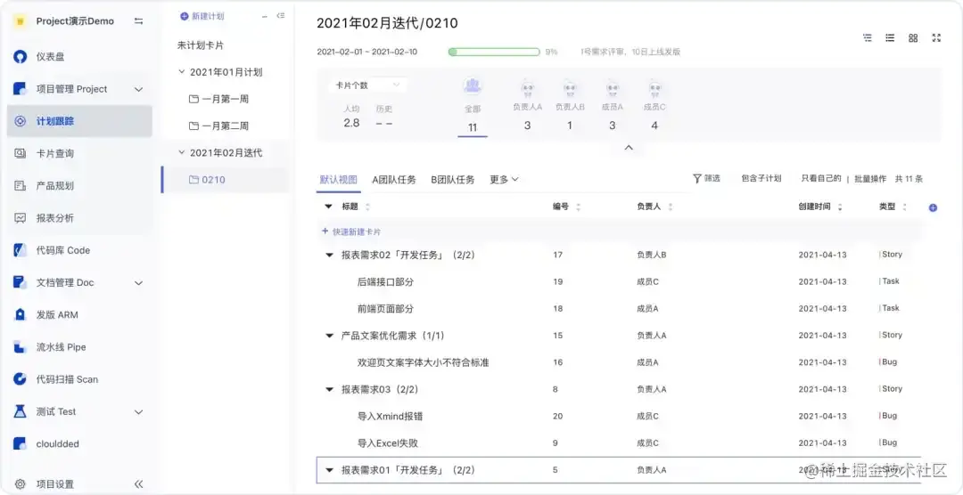Open the 卡片个数 dropdown
This screenshot has width=963, height=495.
(x=367, y=85)
